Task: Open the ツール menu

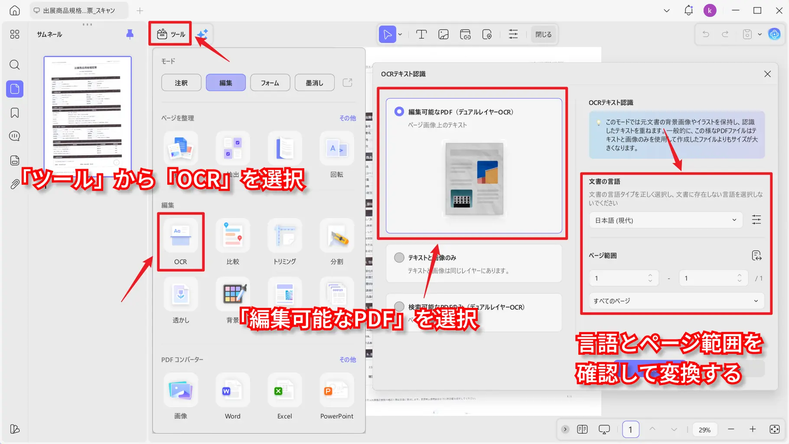Action: [x=171, y=34]
